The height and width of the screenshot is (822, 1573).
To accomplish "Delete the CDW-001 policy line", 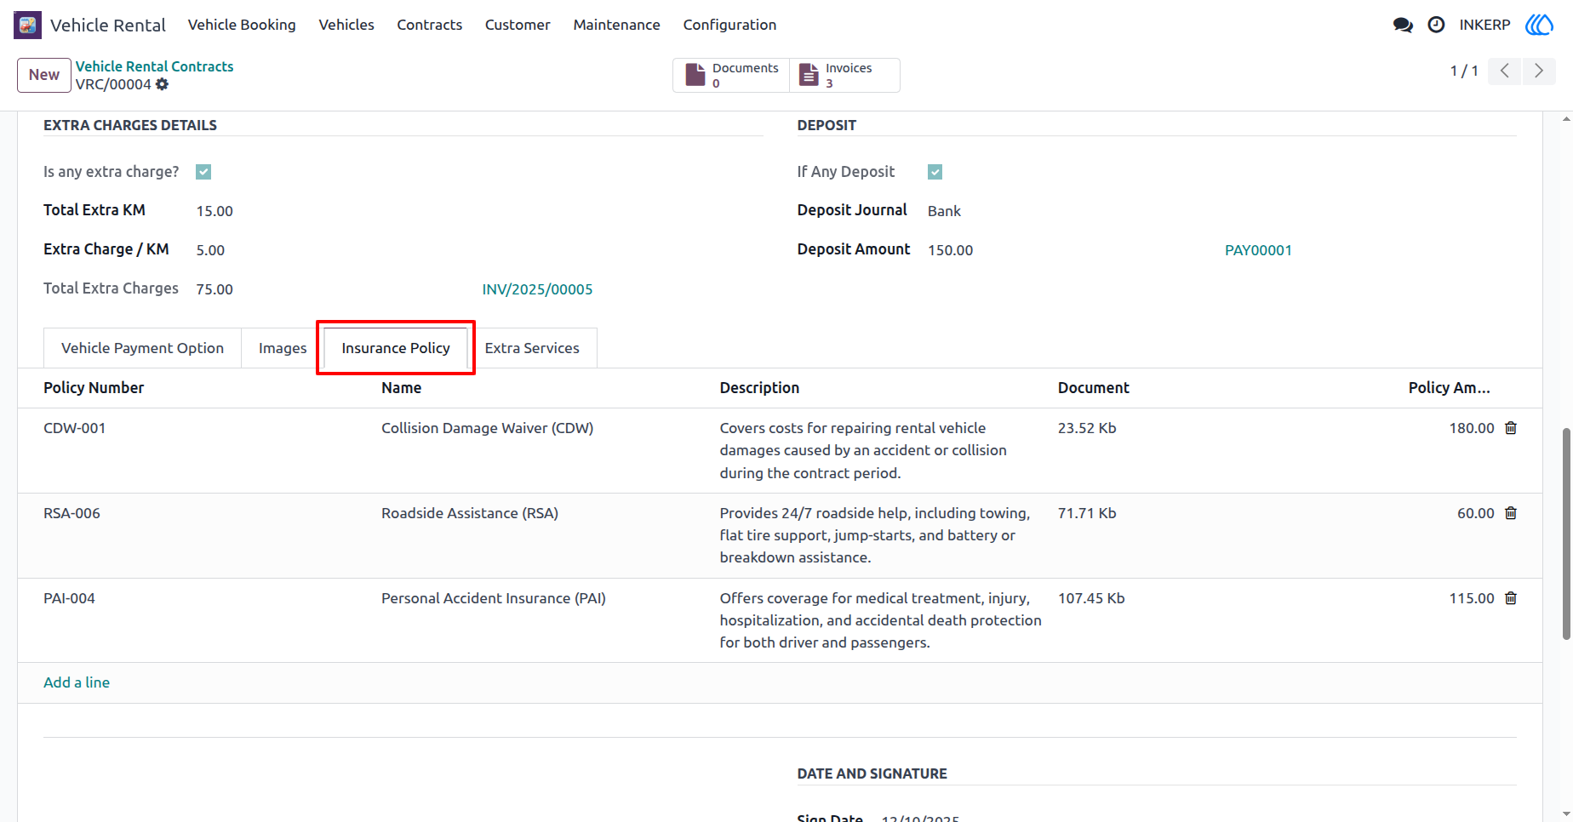I will pos(1511,428).
